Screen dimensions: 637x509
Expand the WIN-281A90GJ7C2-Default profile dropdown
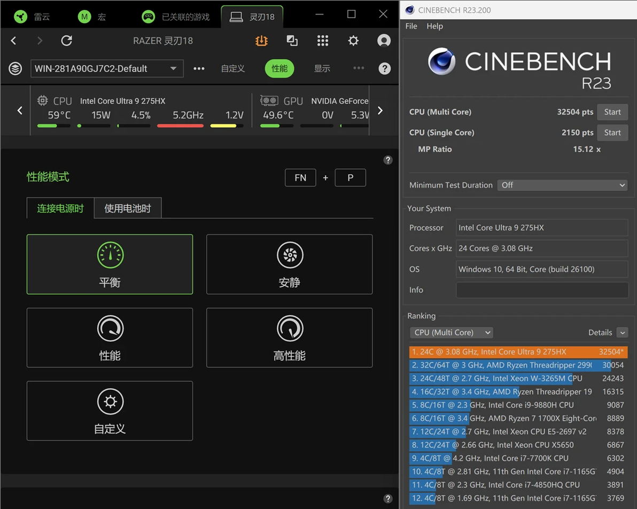(107, 68)
